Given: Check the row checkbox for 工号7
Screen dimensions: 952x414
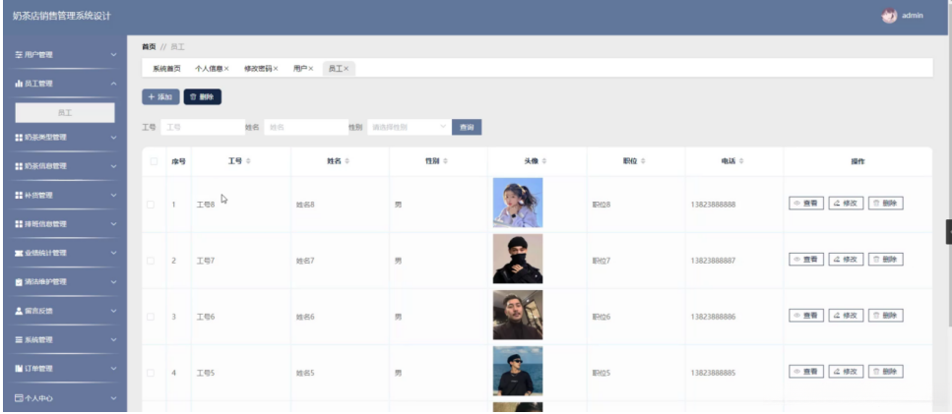Looking at the screenshot, I should pyautogui.click(x=151, y=261).
